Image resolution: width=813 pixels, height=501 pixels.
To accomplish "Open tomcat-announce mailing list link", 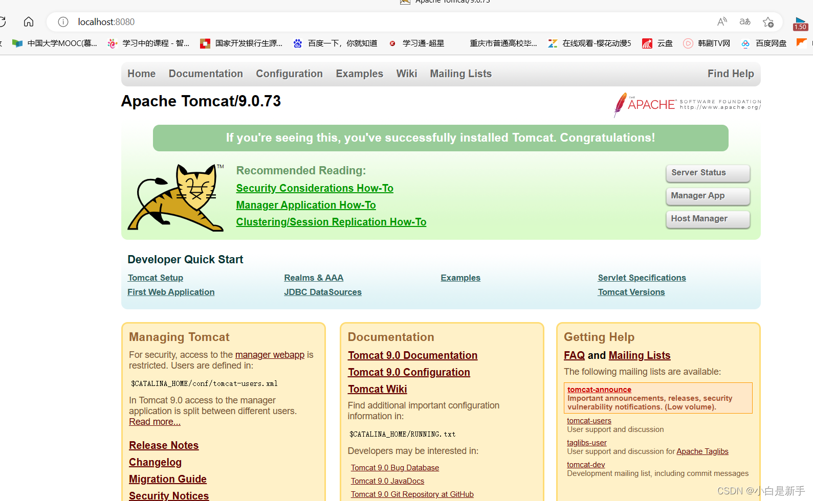I will 599,390.
